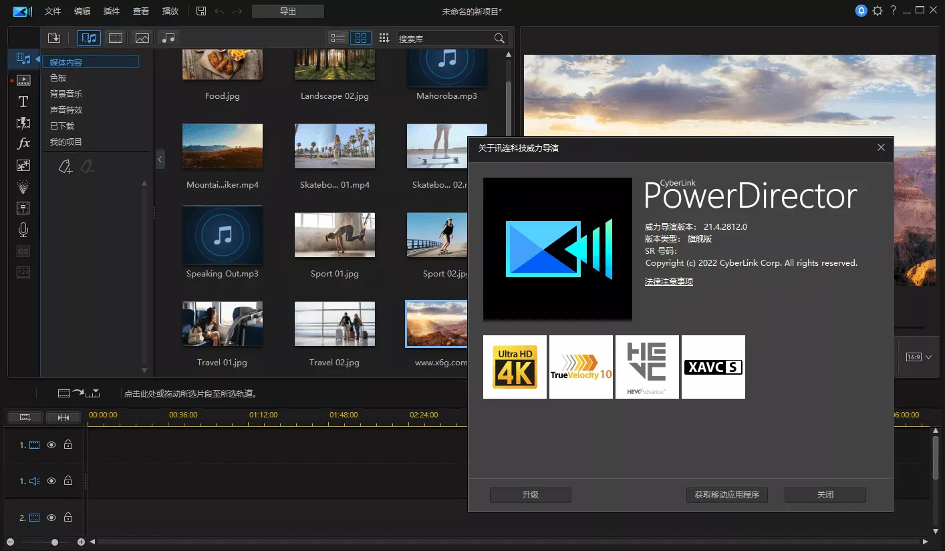
Task: Select the voice-over recording microphone icon
Action: click(23, 229)
